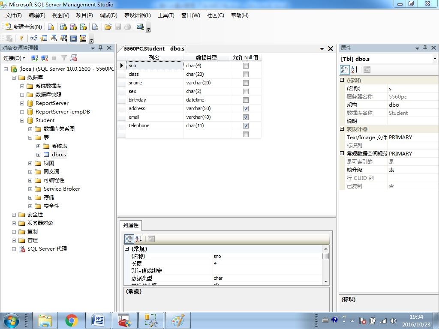Click the Set Primary Key icon
This screenshot has width=439, height=329.
pos(21,38)
